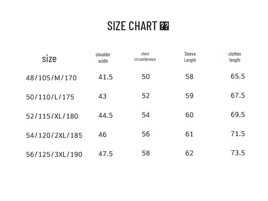This screenshot has width=268, height=201.
Task: Select clothes length value 73.5
Action: point(238,153)
